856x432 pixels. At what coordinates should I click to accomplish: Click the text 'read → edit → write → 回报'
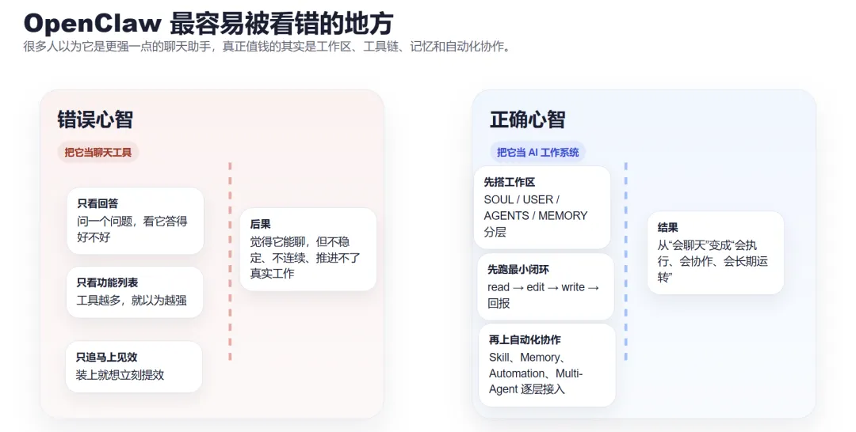(543, 295)
